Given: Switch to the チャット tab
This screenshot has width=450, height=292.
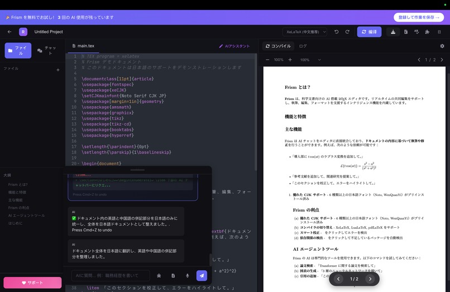Looking at the screenshot, I should click(x=47, y=51).
